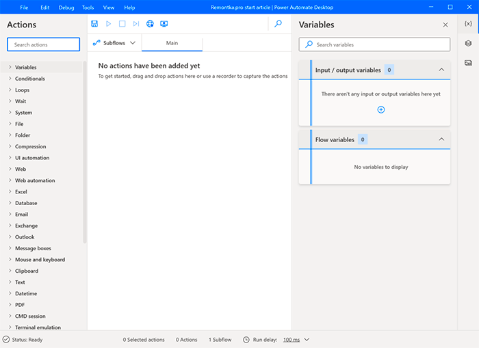Expand the Clipboard actions group
The width and height of the screenshot is (479, 348).
(x=10, y=271)
